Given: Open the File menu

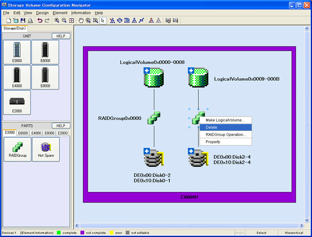Looking at the screenshot, I should pos(6,13).
